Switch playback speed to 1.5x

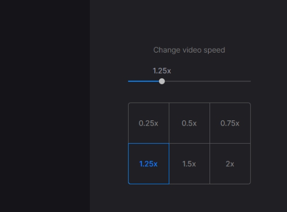coord(189,164)
